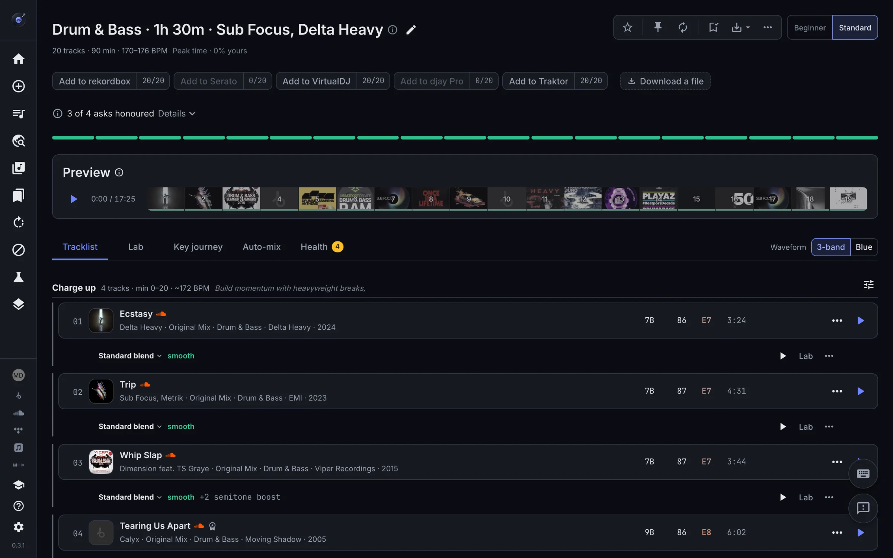Switch to the Key journey tab
The width and height of the screenshot is (893, 558).
click(x=198, y=247)
